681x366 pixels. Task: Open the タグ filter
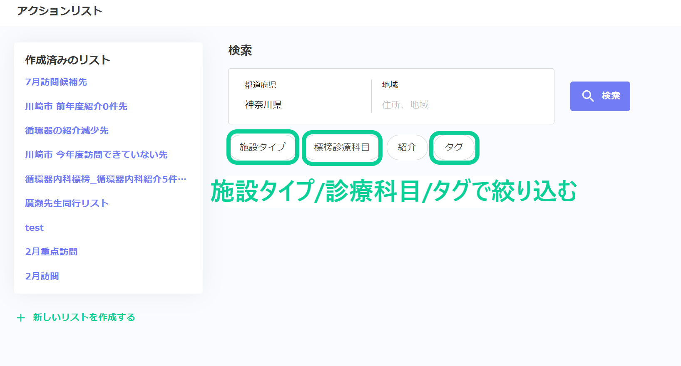pos(454,147)
